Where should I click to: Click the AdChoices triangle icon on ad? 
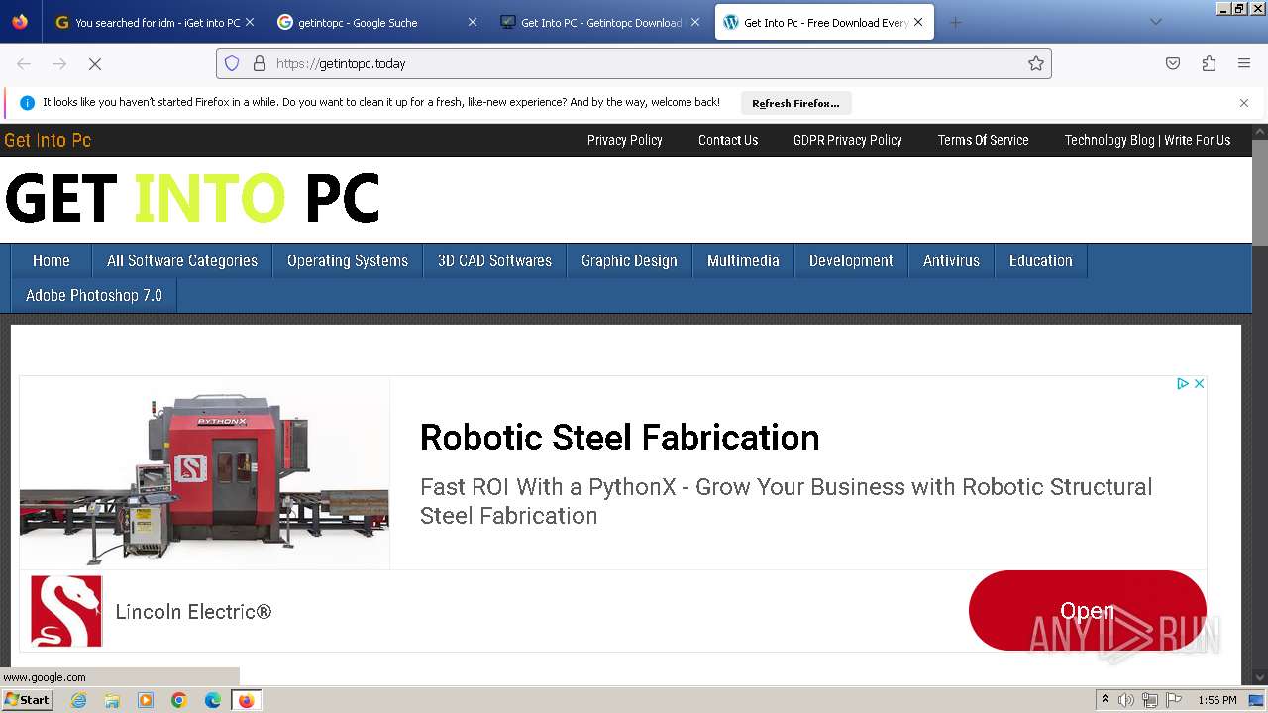pos(1182,383)
